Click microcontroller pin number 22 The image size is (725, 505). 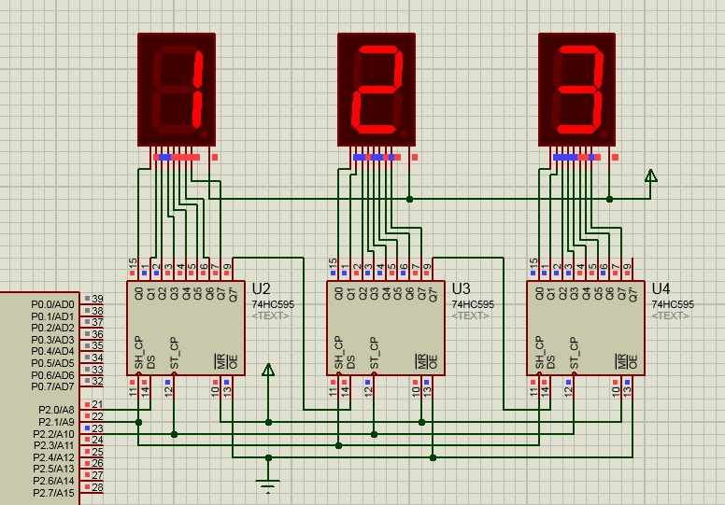point(97,416)
